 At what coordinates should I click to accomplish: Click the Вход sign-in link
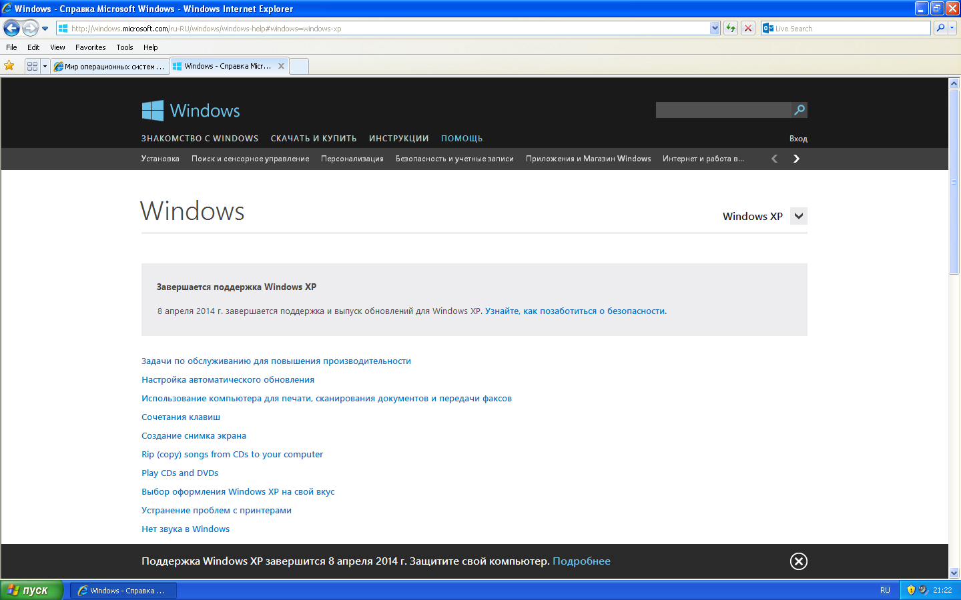pyautogui.click(x=798, y=139)
